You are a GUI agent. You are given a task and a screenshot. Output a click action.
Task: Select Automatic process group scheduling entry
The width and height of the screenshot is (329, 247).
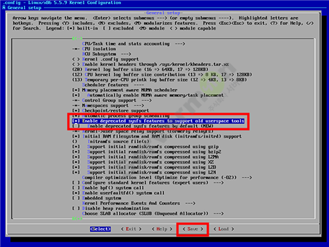click(x=121, y=116)
